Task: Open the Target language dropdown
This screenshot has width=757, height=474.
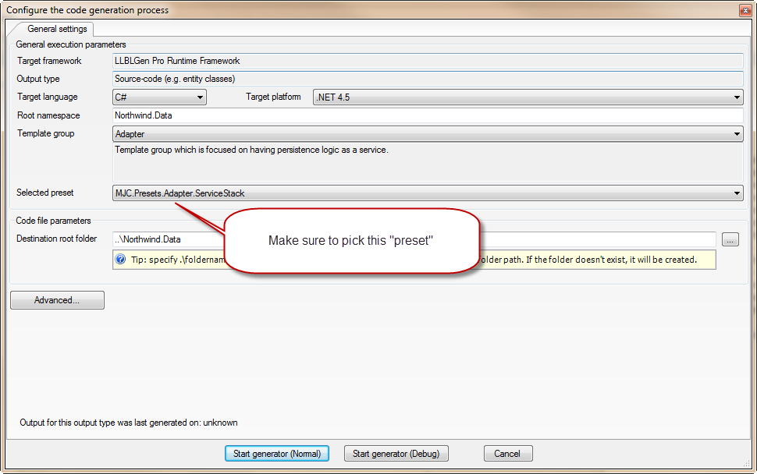Action: point(159,97)
